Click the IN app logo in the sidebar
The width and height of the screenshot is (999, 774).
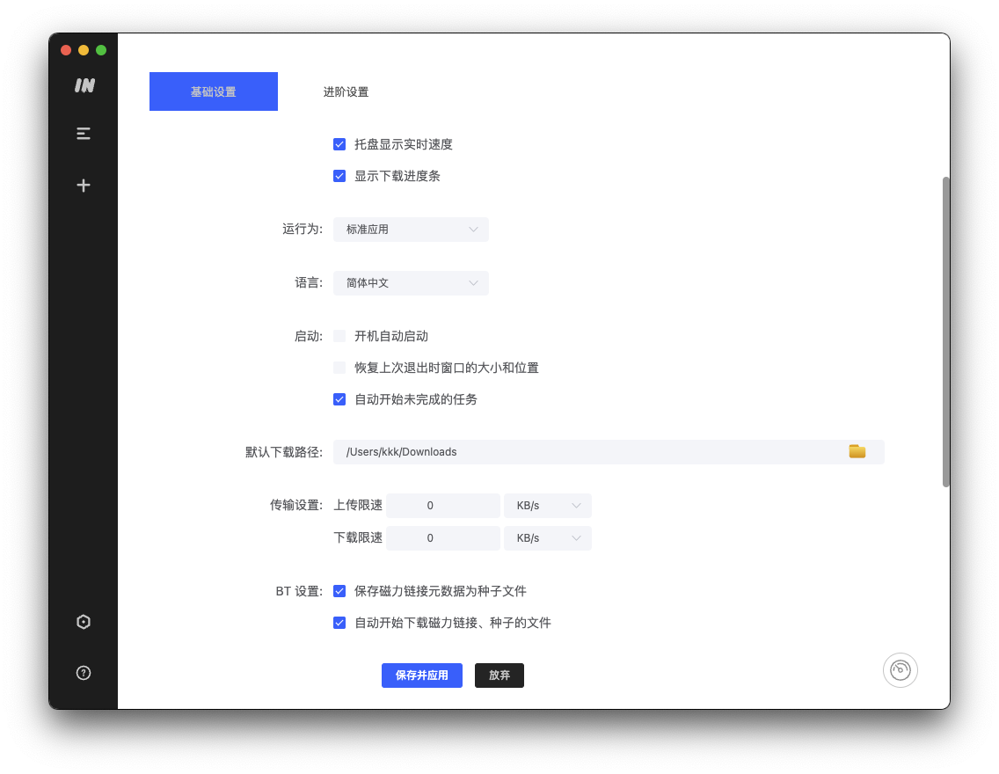coord(84,85)
